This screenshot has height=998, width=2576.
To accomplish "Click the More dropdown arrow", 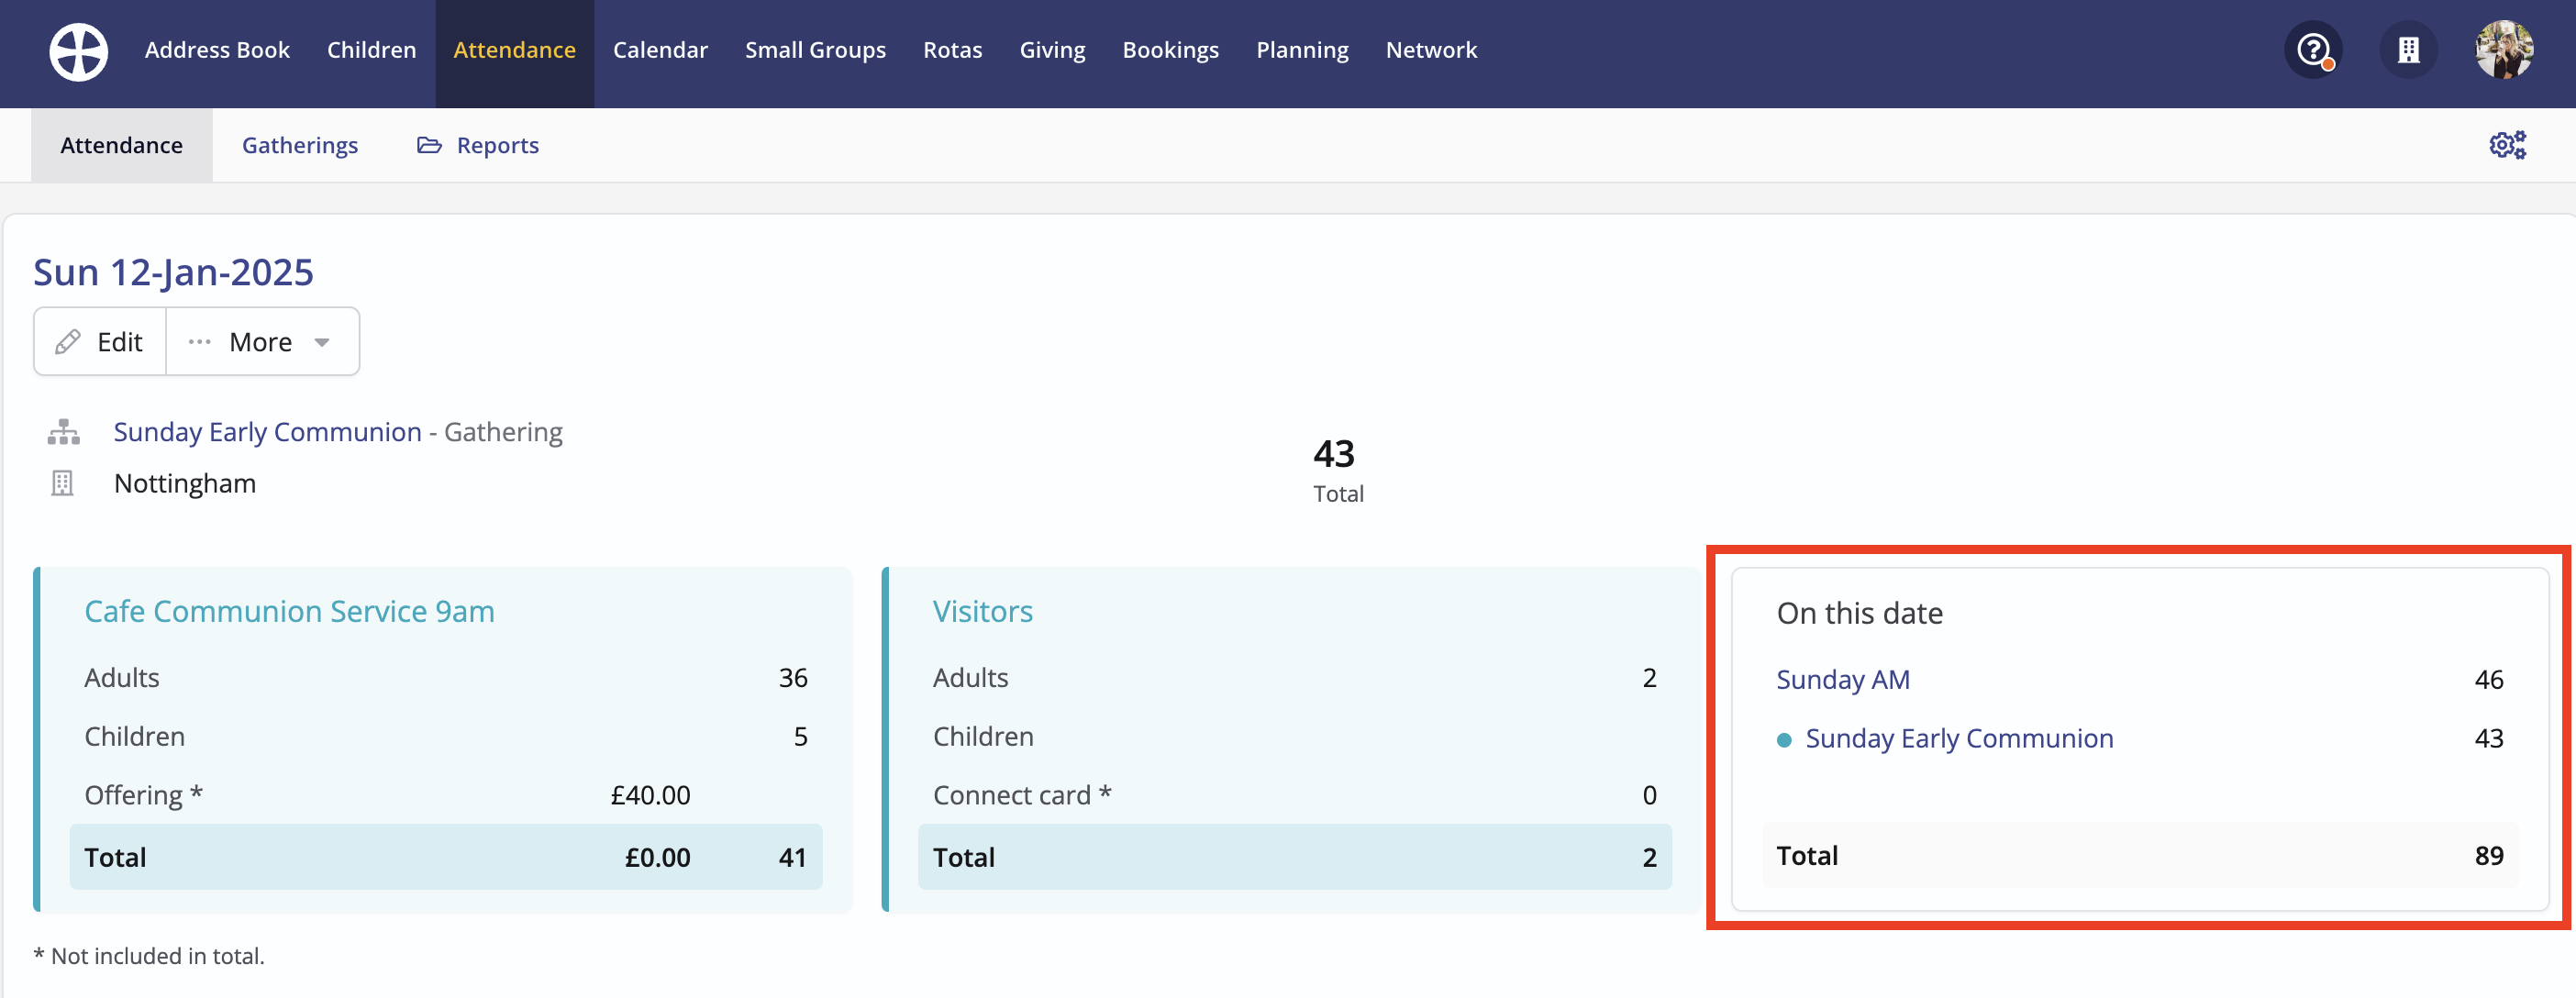I will (322, 342).
